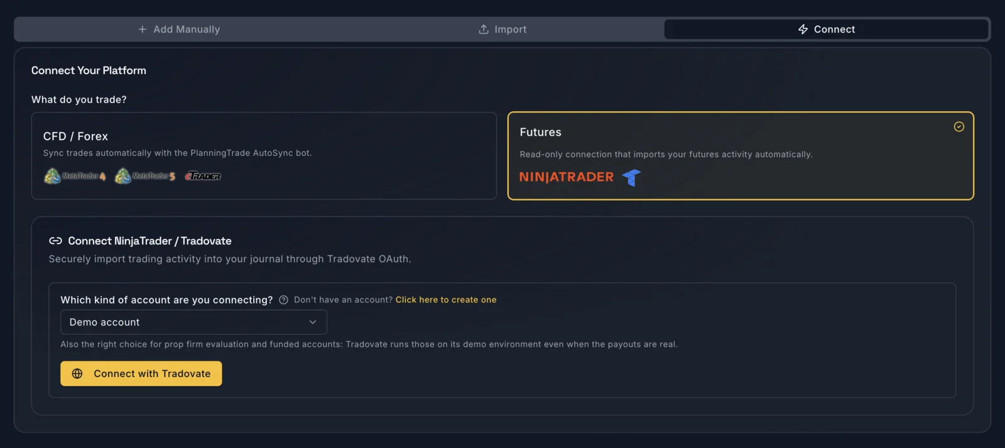The width and height of the screenshot is (1005, 448).
Task: Click the checkmark circle on the Futures card
Action: (959, 127)
